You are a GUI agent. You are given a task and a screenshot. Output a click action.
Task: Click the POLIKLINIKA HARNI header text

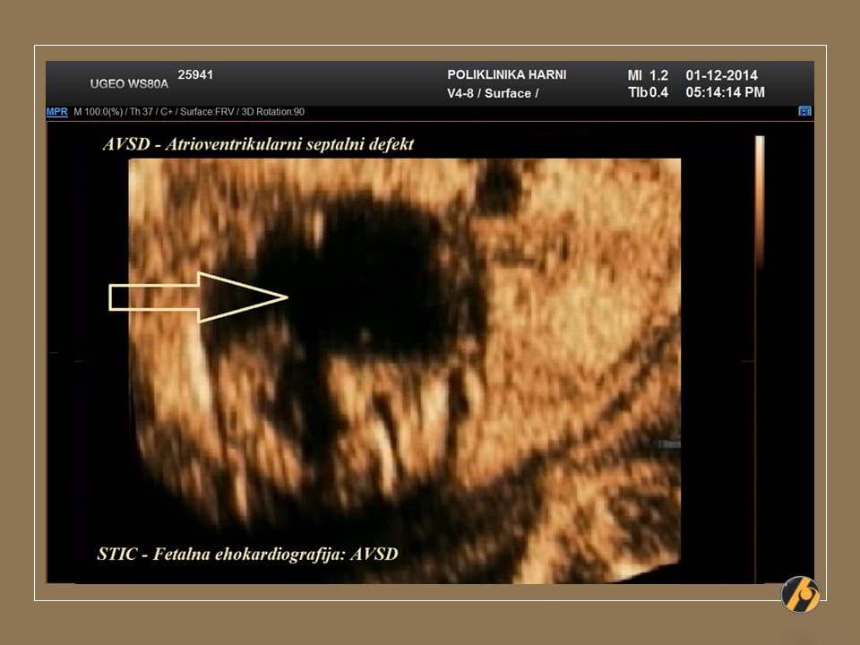[506, 75]
